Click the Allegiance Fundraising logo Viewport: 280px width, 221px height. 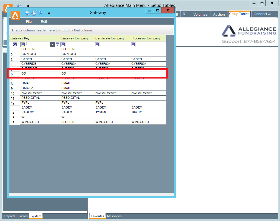249,31
